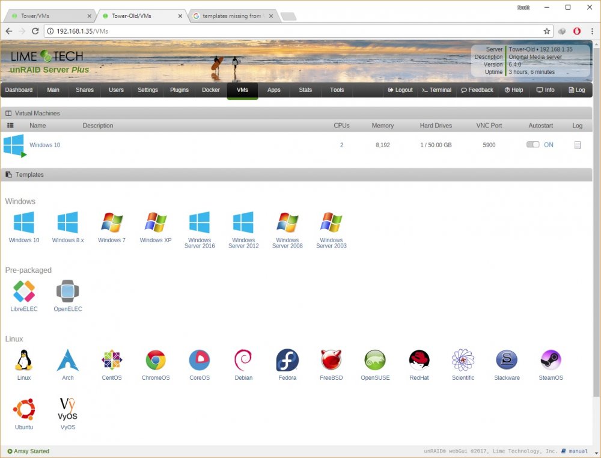Select the Slackware template icon
601x458 pixels.
click(x=507, y=360)
